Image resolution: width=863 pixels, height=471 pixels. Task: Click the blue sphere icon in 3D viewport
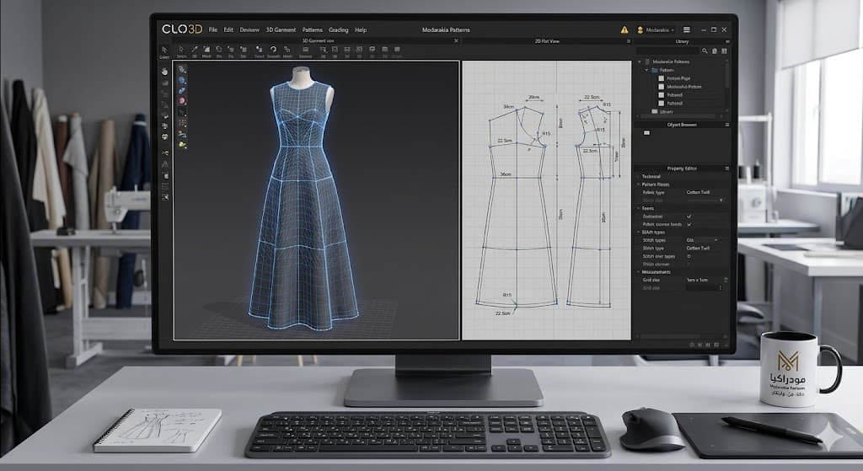[x=182, y=80]
